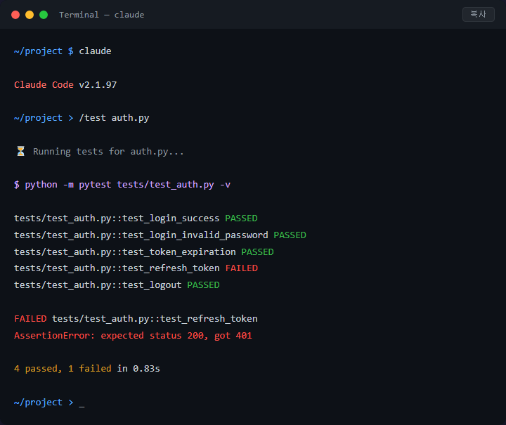
Task: Click the 'claude' command on first prompt
Action: pyautogui.click(x=95, y=51)
